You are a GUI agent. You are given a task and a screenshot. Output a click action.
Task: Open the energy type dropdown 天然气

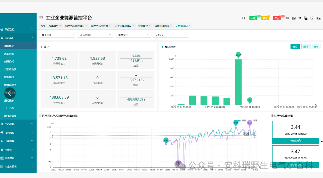[171, 35]
